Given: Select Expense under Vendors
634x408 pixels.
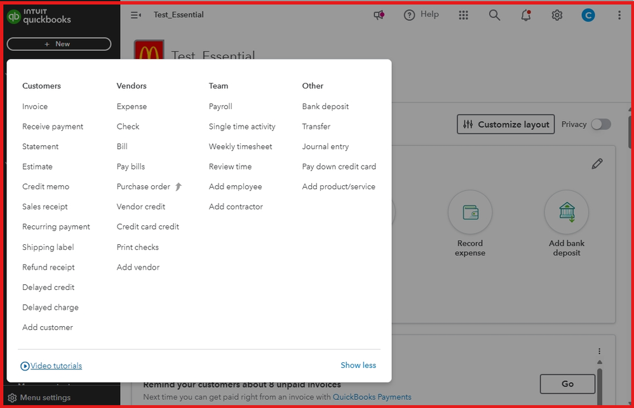Looking at the screenshot, I should (132, 107).
